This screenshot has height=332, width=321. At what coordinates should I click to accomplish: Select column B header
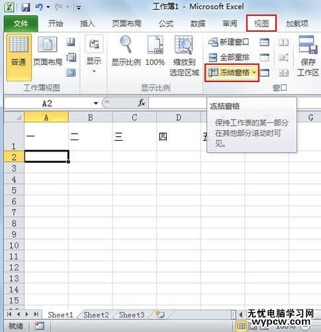coord(91,117)
